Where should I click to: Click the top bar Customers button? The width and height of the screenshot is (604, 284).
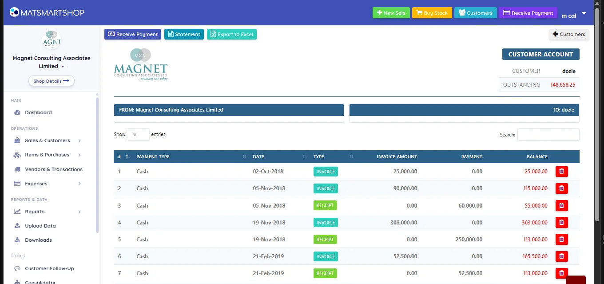[x=475, y=13]
